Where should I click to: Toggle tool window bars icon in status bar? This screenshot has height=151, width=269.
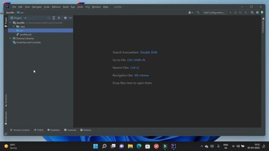pyautogui.click(x=6, y=134)
